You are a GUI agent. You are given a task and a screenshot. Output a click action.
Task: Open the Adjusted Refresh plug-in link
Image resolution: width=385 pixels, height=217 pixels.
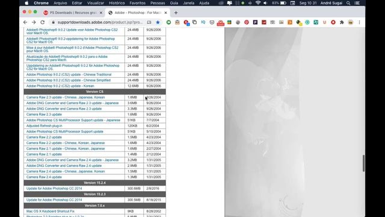point(44,126)
